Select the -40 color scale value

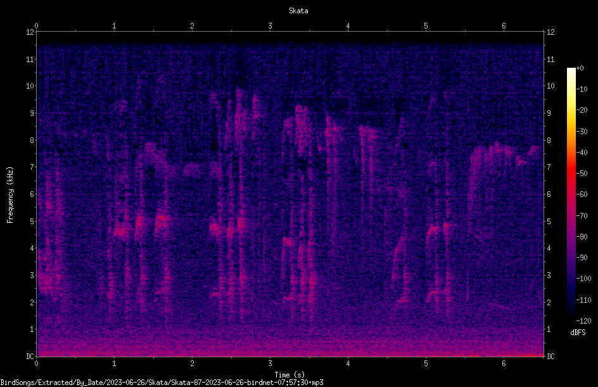tap(582, 153)
